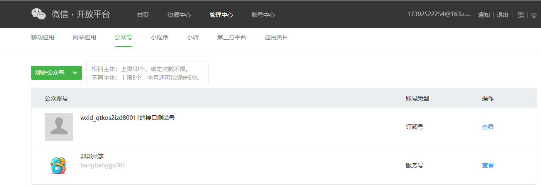Go to 首页 in top navigation
Viewport: 541px width, 186px height.
tap(143, 15)
